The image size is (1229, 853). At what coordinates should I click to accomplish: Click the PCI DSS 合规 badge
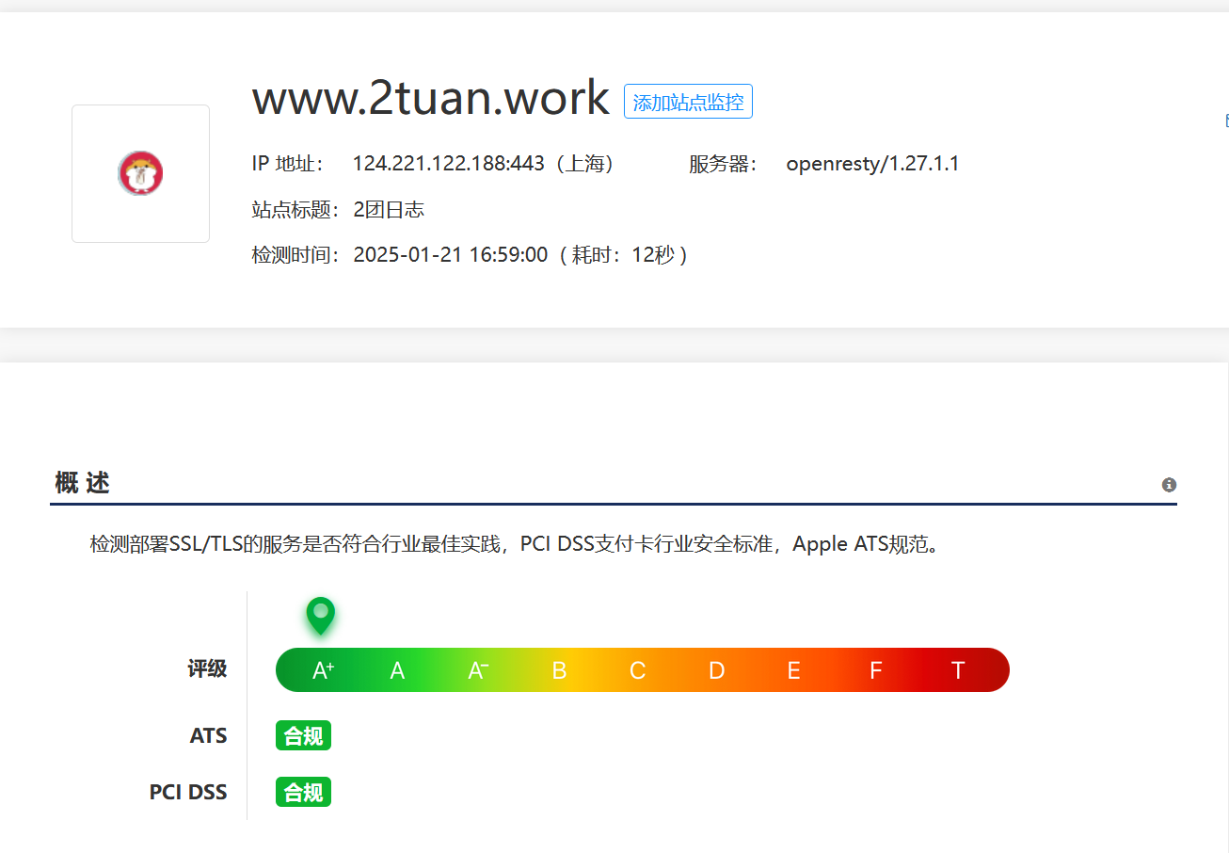[303, 793]
